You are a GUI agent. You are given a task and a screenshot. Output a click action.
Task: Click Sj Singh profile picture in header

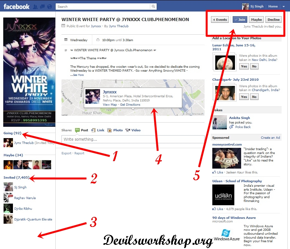(x=245, y=6)
